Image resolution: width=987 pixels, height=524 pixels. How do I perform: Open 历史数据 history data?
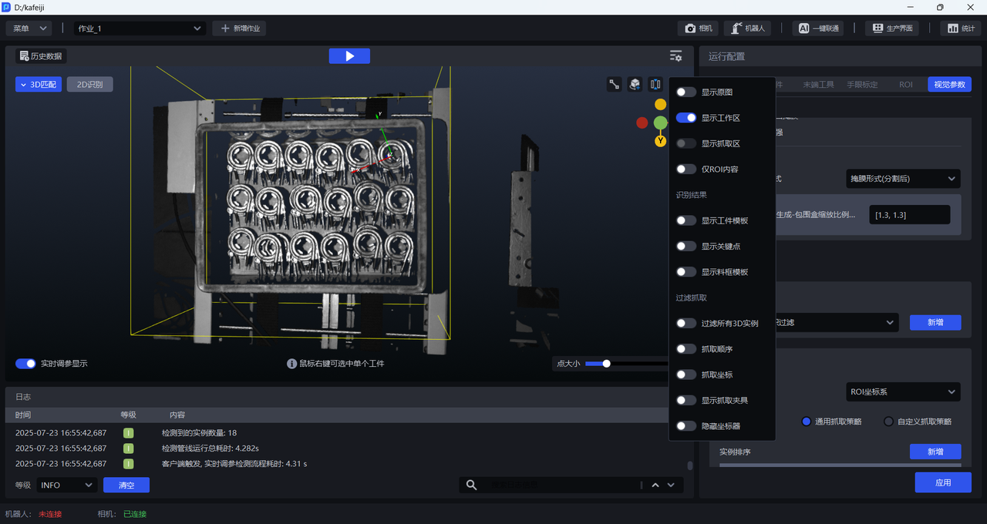41,56
